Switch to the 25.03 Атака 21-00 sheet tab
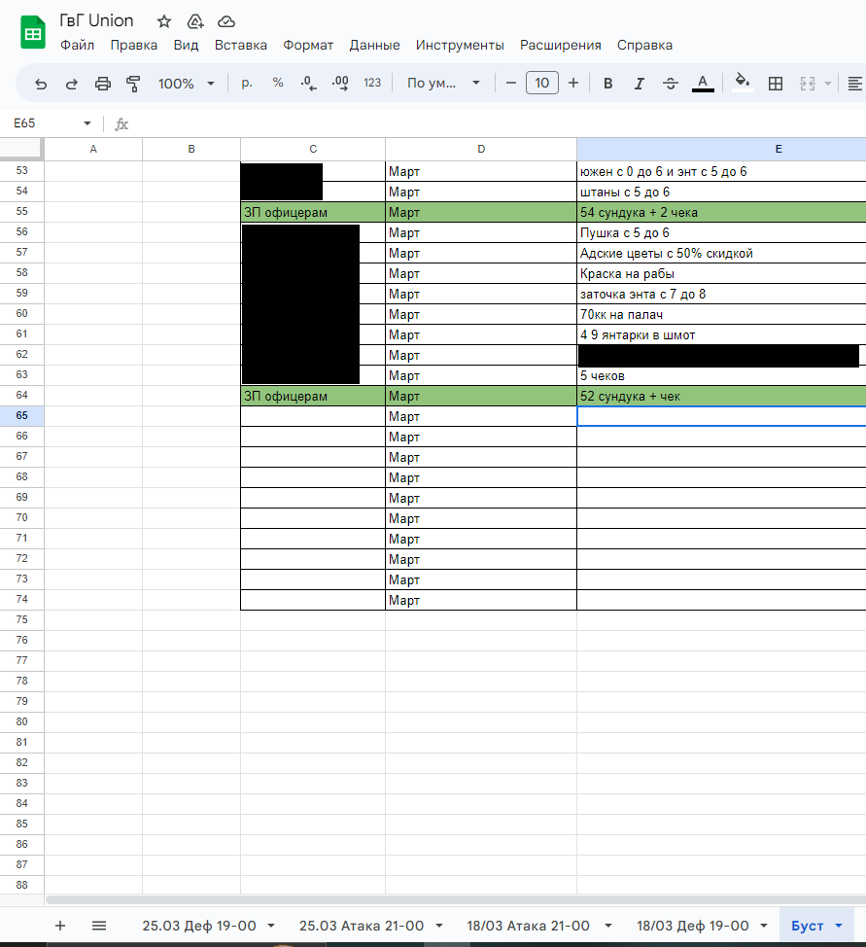 click(x=362, y=926)
